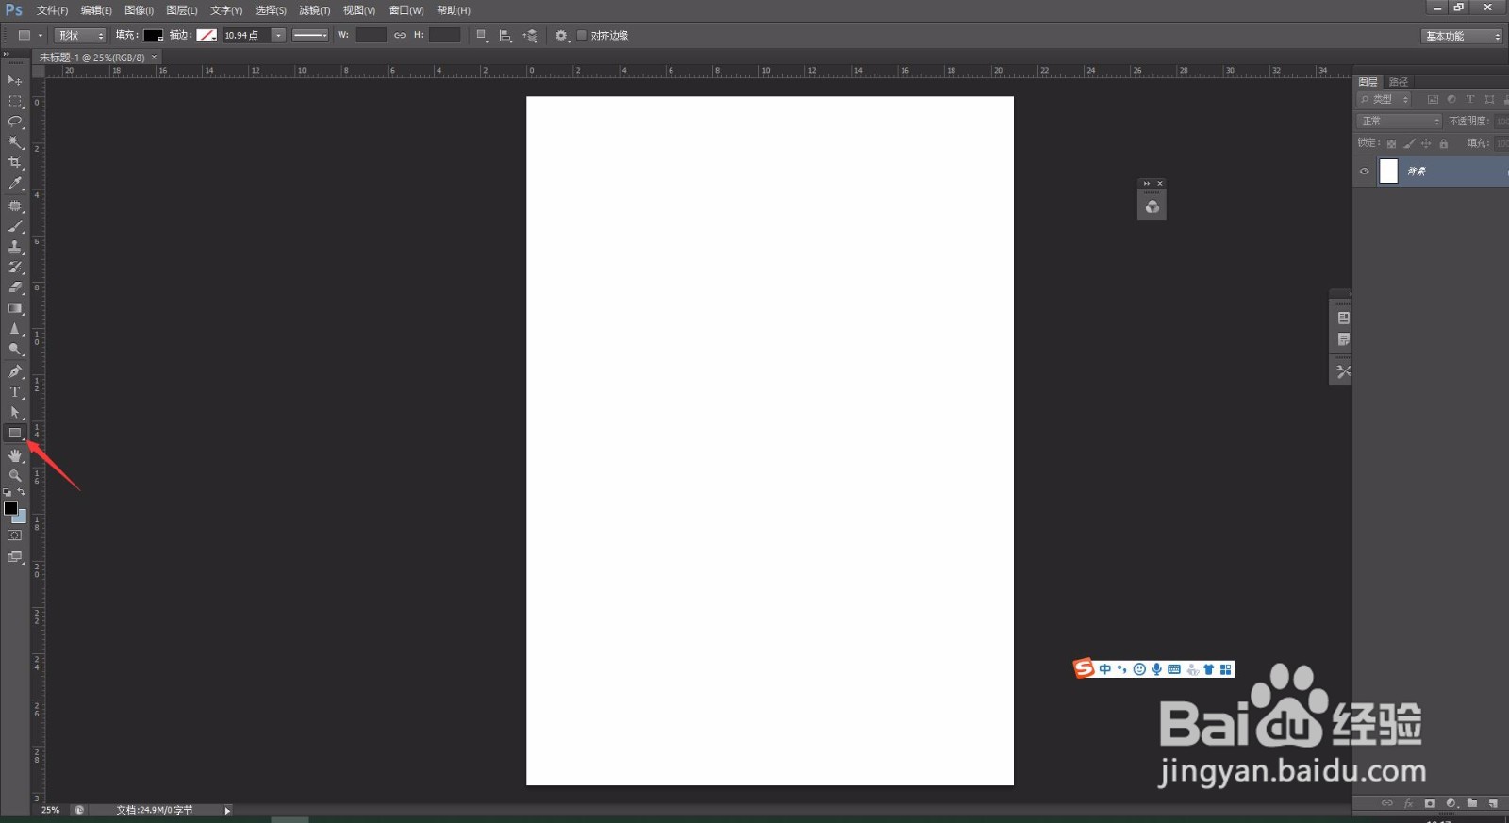
Task: Open shape geometry gear options
Action: (x=562, y=35)
